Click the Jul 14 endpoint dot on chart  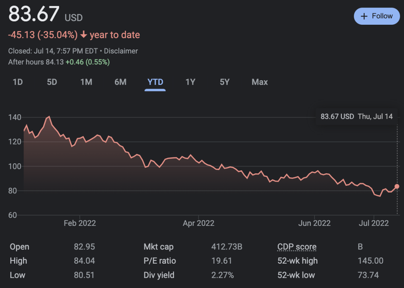[x=397, y=186]
